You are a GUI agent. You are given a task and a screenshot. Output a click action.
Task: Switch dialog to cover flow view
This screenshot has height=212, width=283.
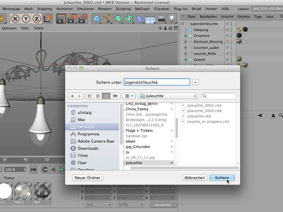click(x=115, y=96)
